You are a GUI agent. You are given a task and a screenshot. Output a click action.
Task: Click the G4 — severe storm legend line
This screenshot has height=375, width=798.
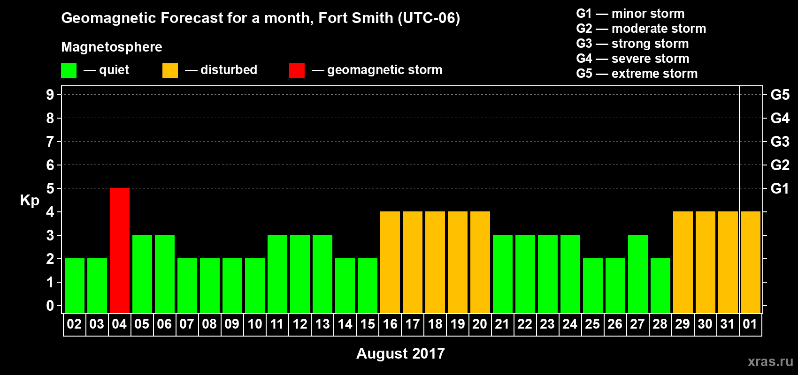[x=633, y=59]
